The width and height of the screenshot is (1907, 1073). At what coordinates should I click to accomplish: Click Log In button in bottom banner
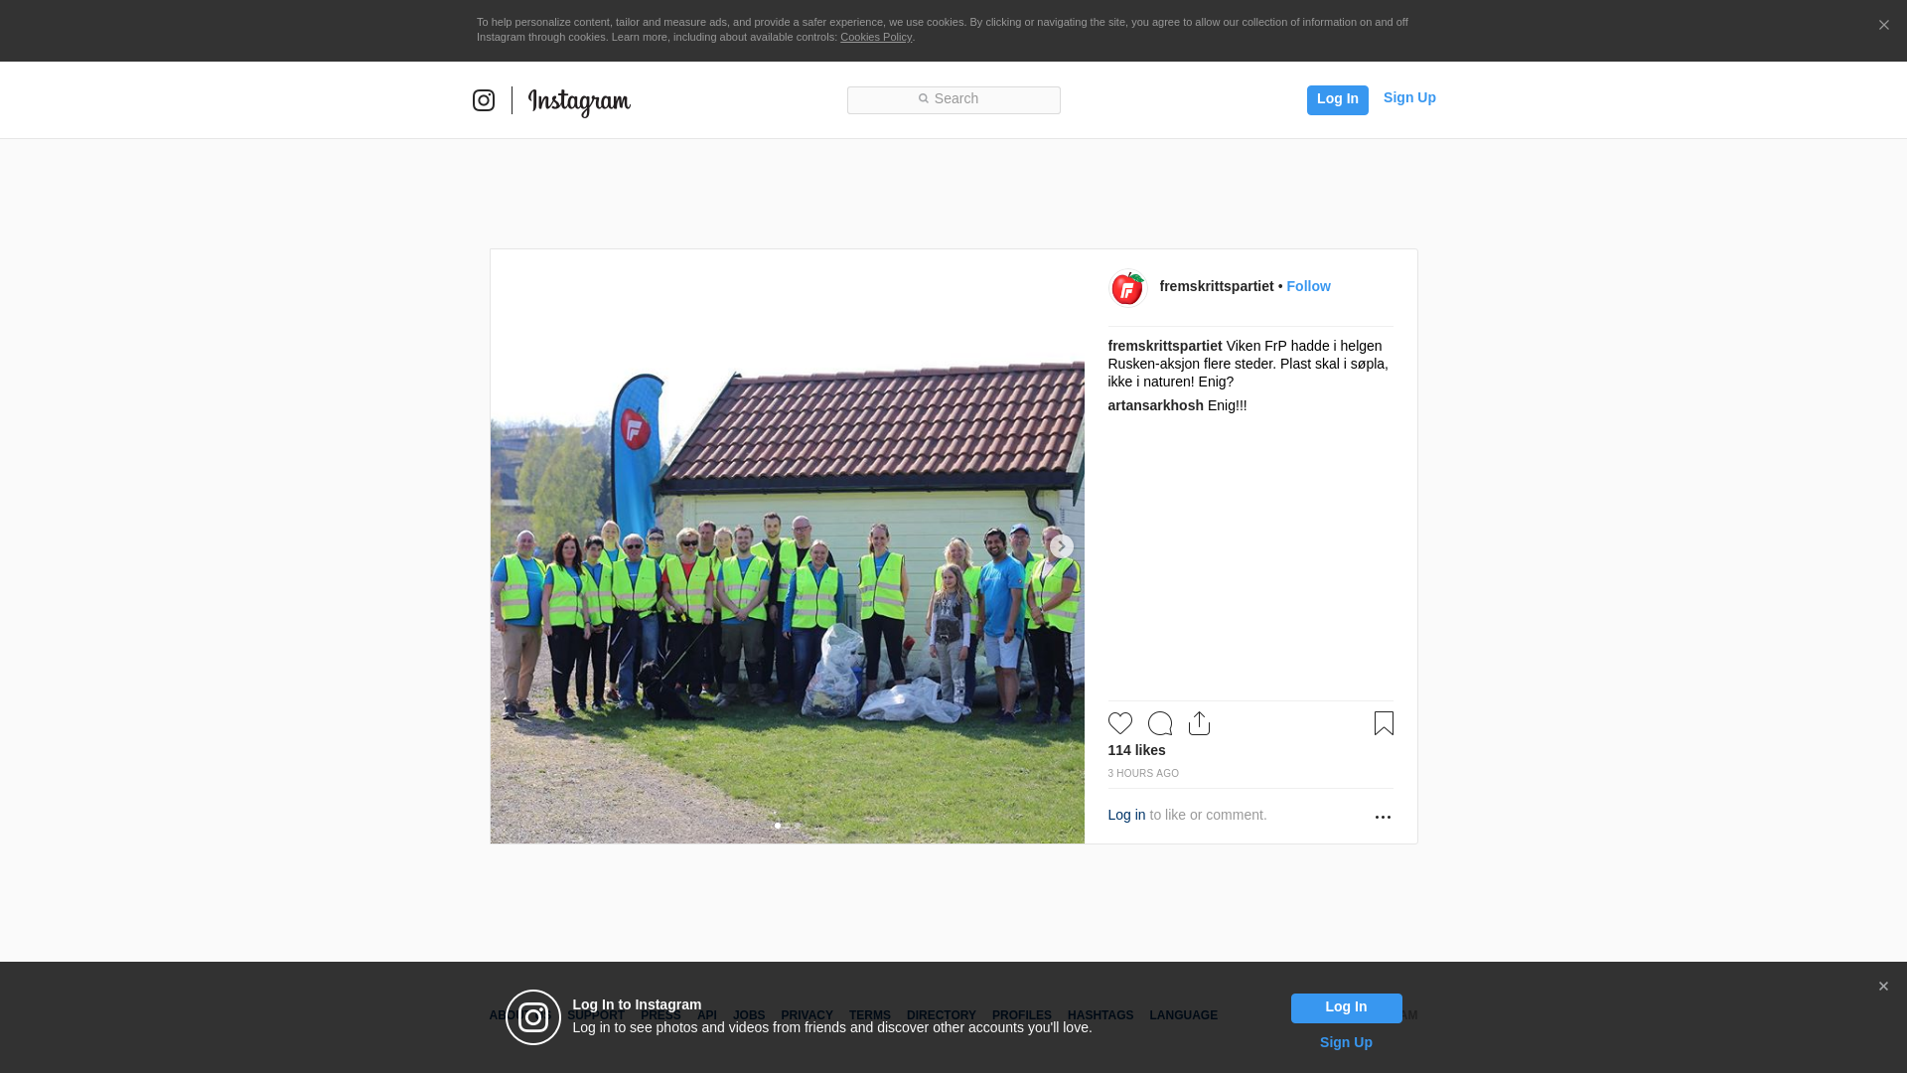click(x=1346, y=1007)
